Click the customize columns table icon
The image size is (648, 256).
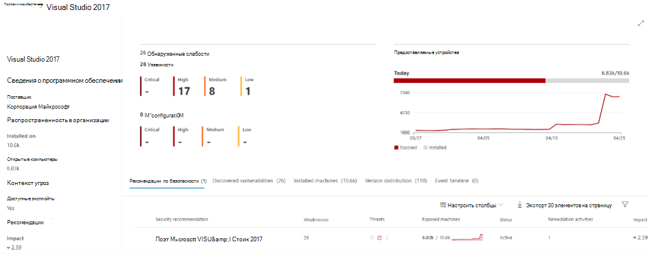(x=443, y=205)
